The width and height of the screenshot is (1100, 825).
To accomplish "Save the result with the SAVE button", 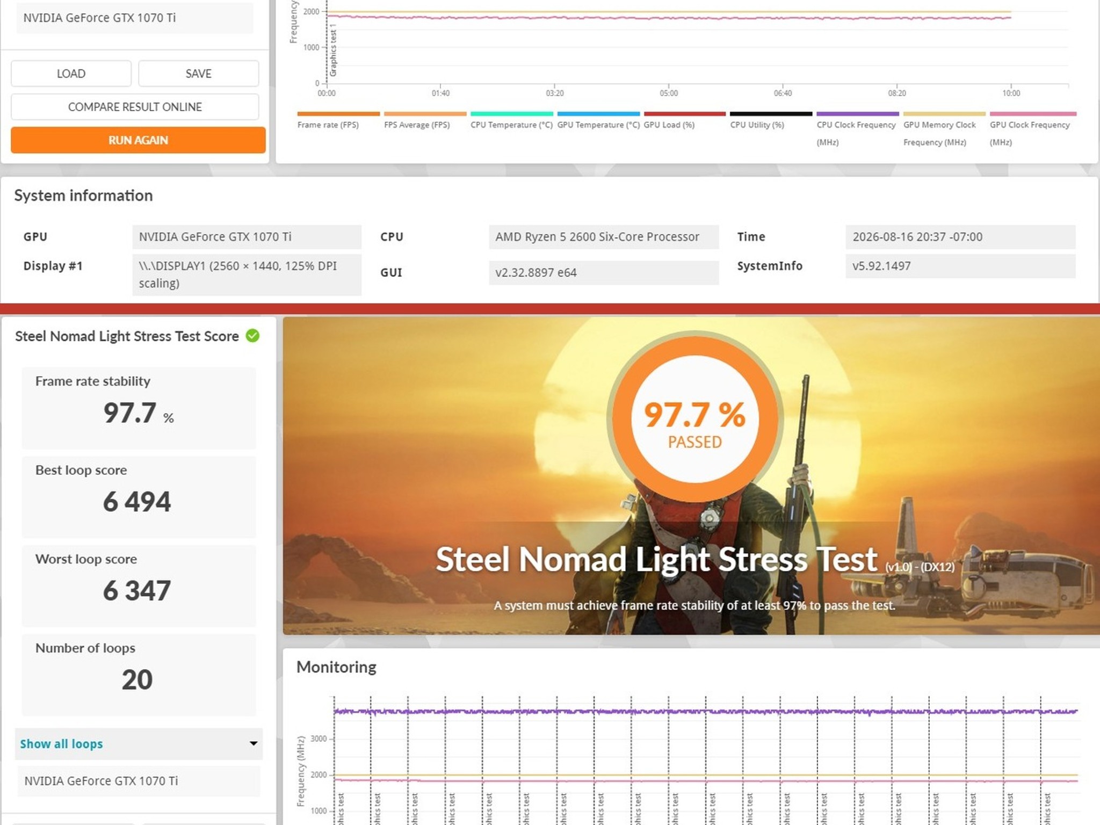I will point(199,74).
